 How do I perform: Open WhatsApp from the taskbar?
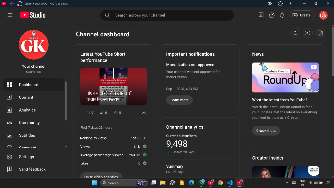(201, 183)
